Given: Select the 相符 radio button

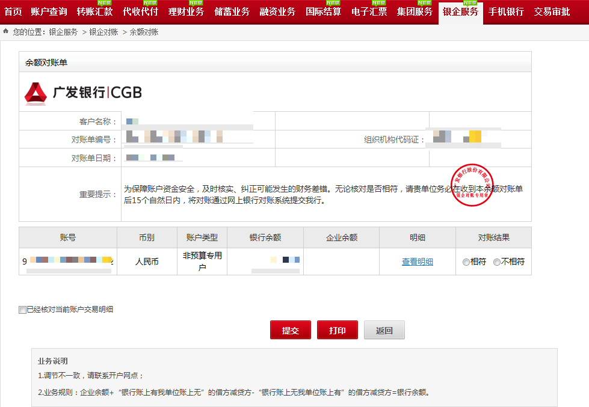Looking at the screenshot, I should tap(466, 262).
